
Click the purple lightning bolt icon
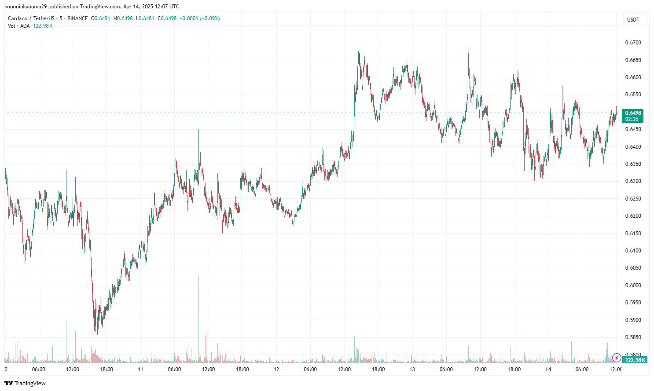point(617,358)
